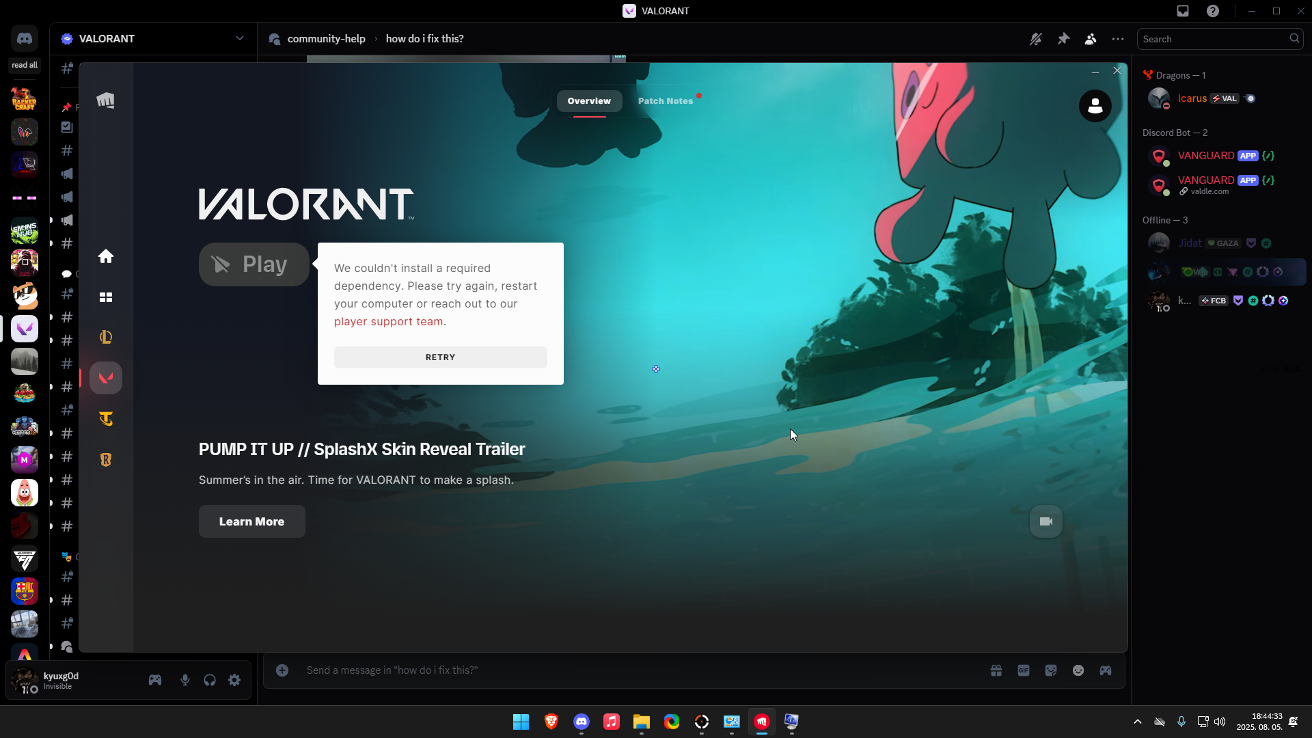Go to Riot Client home icon
The image size is (1312, 738).
tap(105, 256)
